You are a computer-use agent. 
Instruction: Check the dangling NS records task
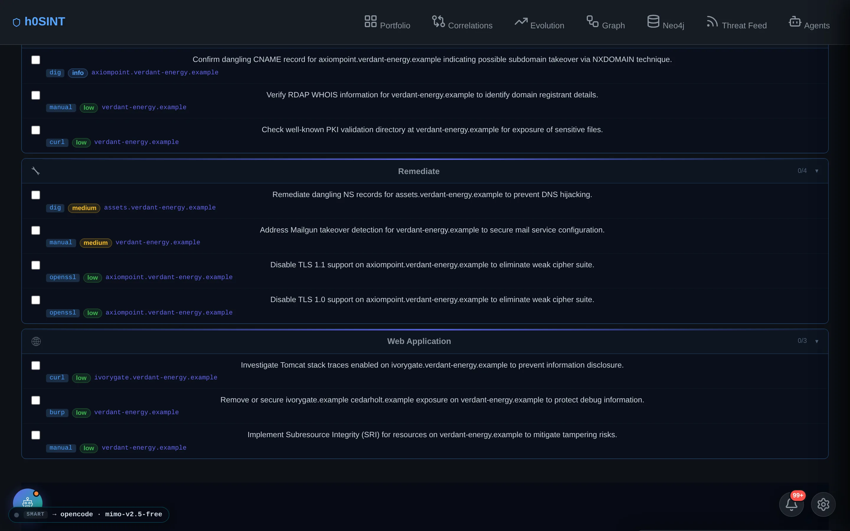coord(35,195)
